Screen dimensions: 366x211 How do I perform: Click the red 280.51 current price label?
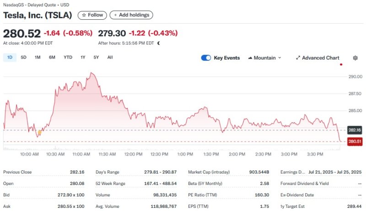355,141
